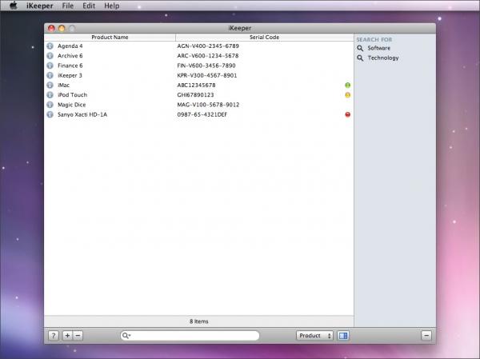
Task: Select the Software saved search
Action: coord(378,48)
